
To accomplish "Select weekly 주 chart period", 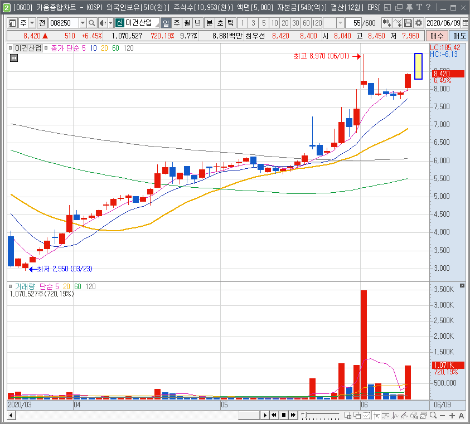I will (x=177, y=23).
